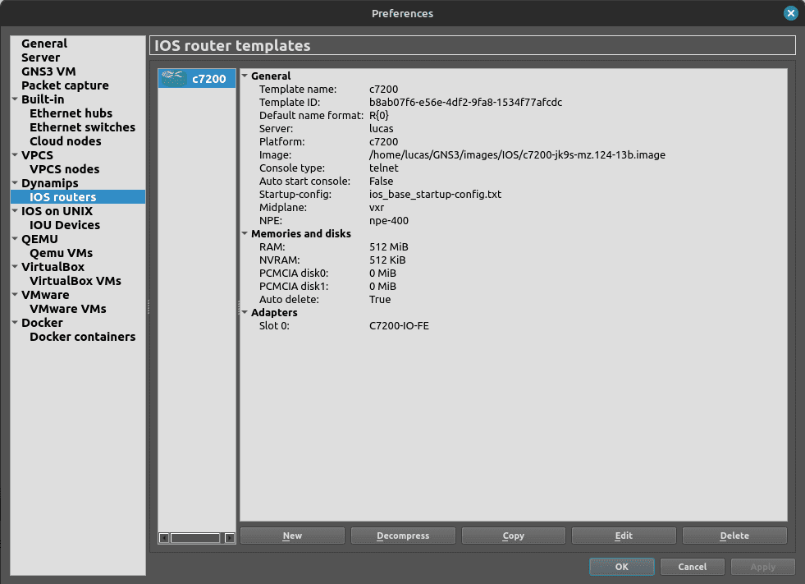Viewport: 805px width, 584px height.
Task: Delete the selected router template
Action: (x=734, y=536)
